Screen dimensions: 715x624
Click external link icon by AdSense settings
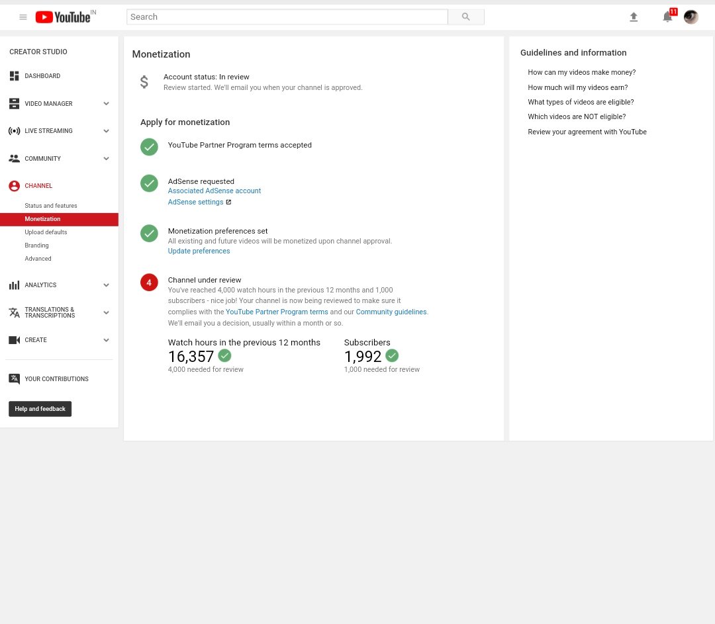228,202
